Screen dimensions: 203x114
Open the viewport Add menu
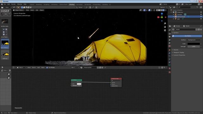[37, 10]
